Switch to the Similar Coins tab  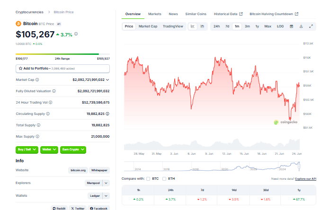[196, 14]
